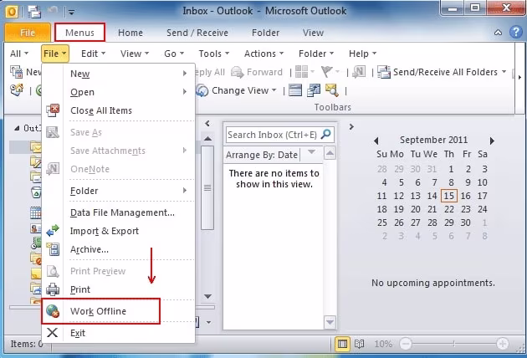The width and height of the screenshot is (527, 358).
Task: Open the Help dropdown menu
Action: click(362, 54)
